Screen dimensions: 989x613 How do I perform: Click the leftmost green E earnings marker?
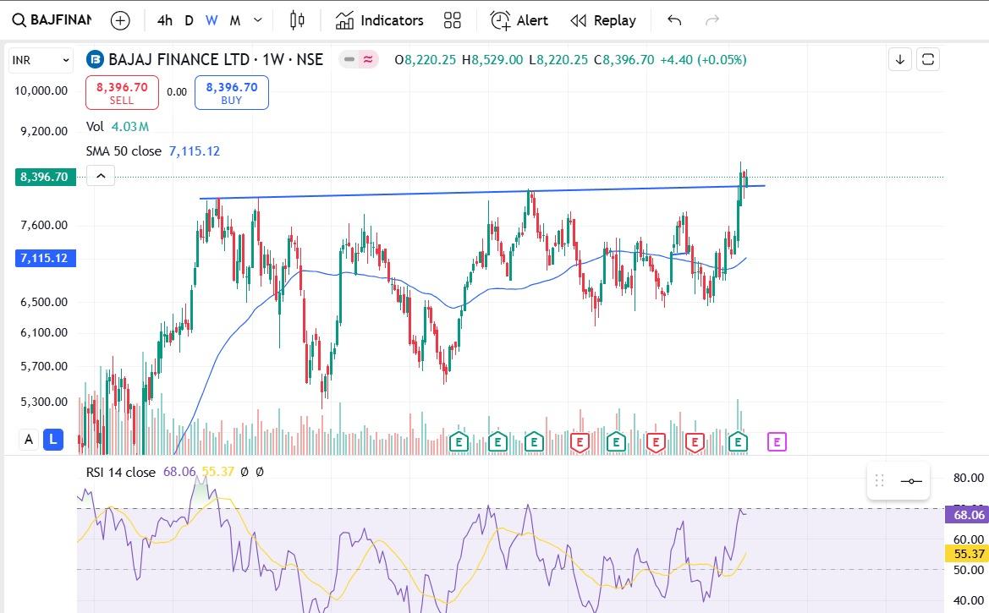[x=459, y=442]
